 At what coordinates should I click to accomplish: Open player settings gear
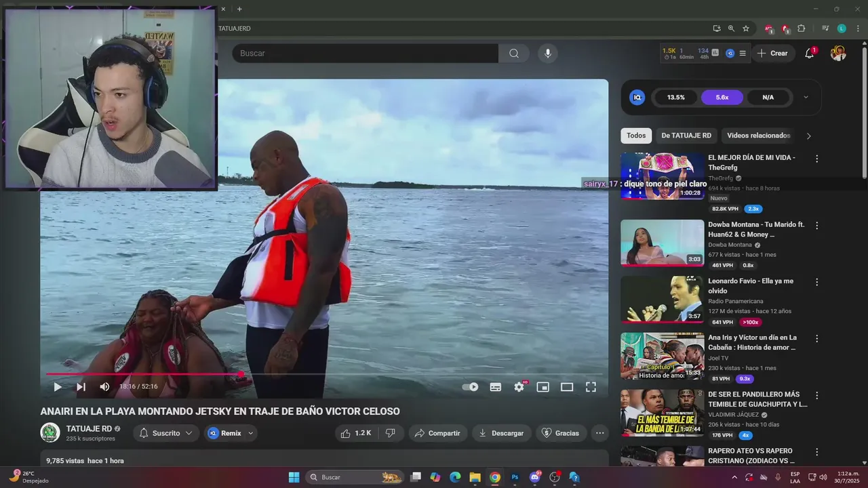(x=519, y=387)
